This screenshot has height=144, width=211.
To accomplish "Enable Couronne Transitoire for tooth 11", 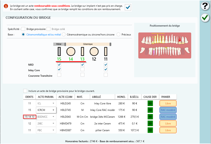I will point(106,75).
